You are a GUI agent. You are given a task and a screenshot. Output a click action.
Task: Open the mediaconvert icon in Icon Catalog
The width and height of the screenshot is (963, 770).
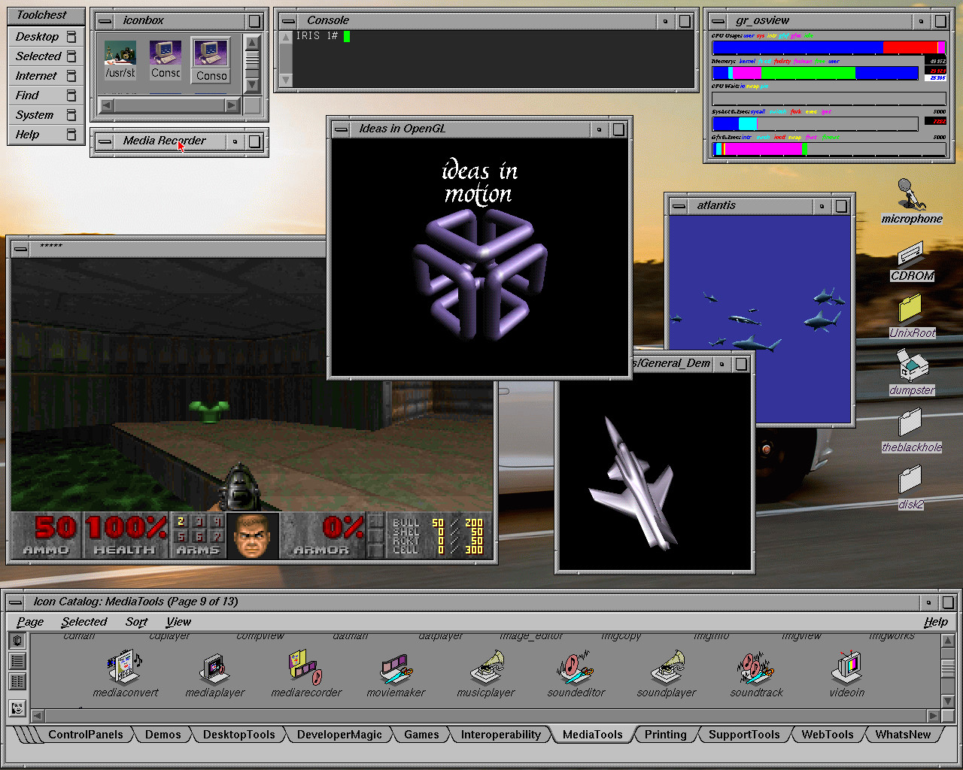pos(124,668)
